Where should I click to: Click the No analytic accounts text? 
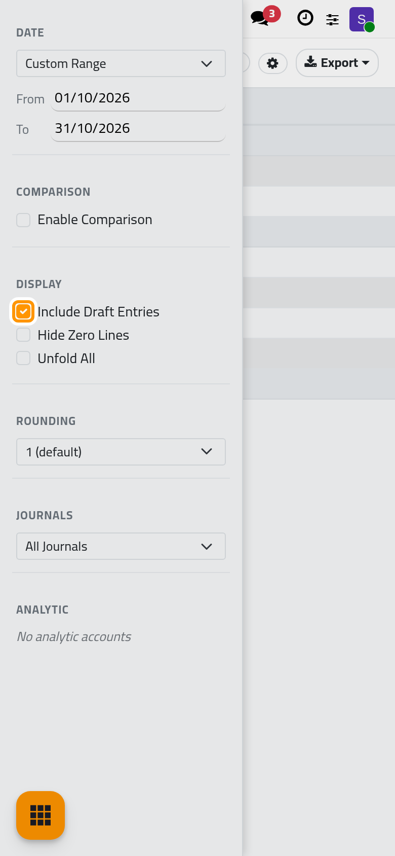74,636
